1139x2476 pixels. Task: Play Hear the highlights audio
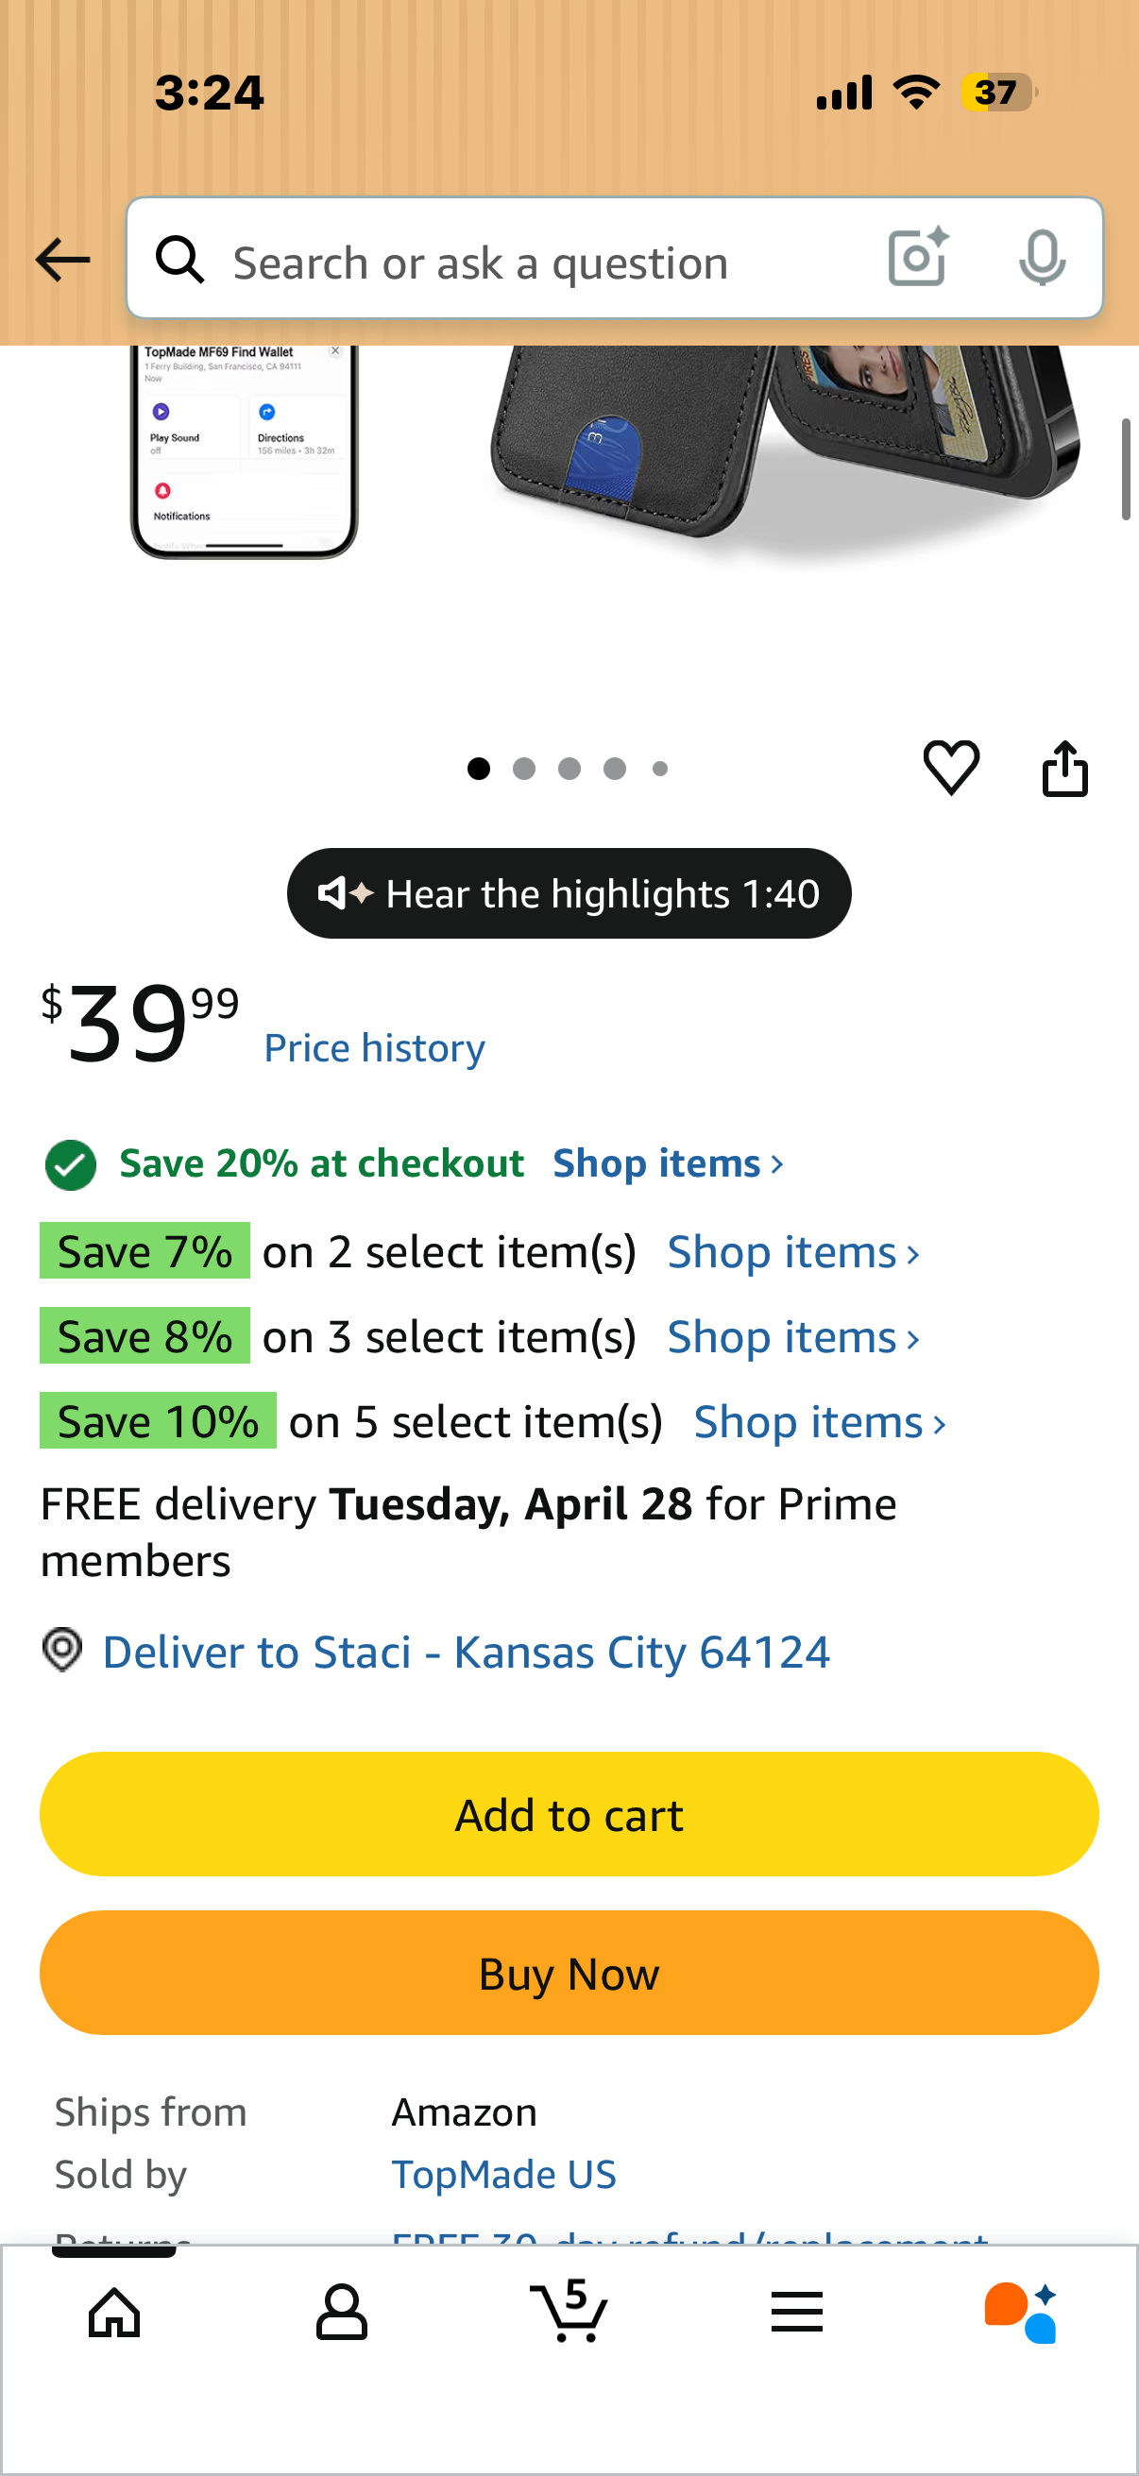pyautogui.click(x=569, y=893)
